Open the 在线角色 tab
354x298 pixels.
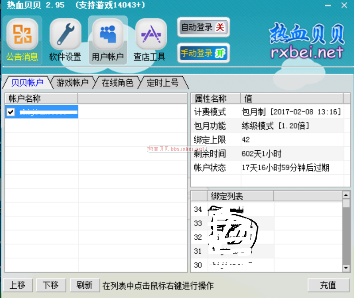click(117, 83)
